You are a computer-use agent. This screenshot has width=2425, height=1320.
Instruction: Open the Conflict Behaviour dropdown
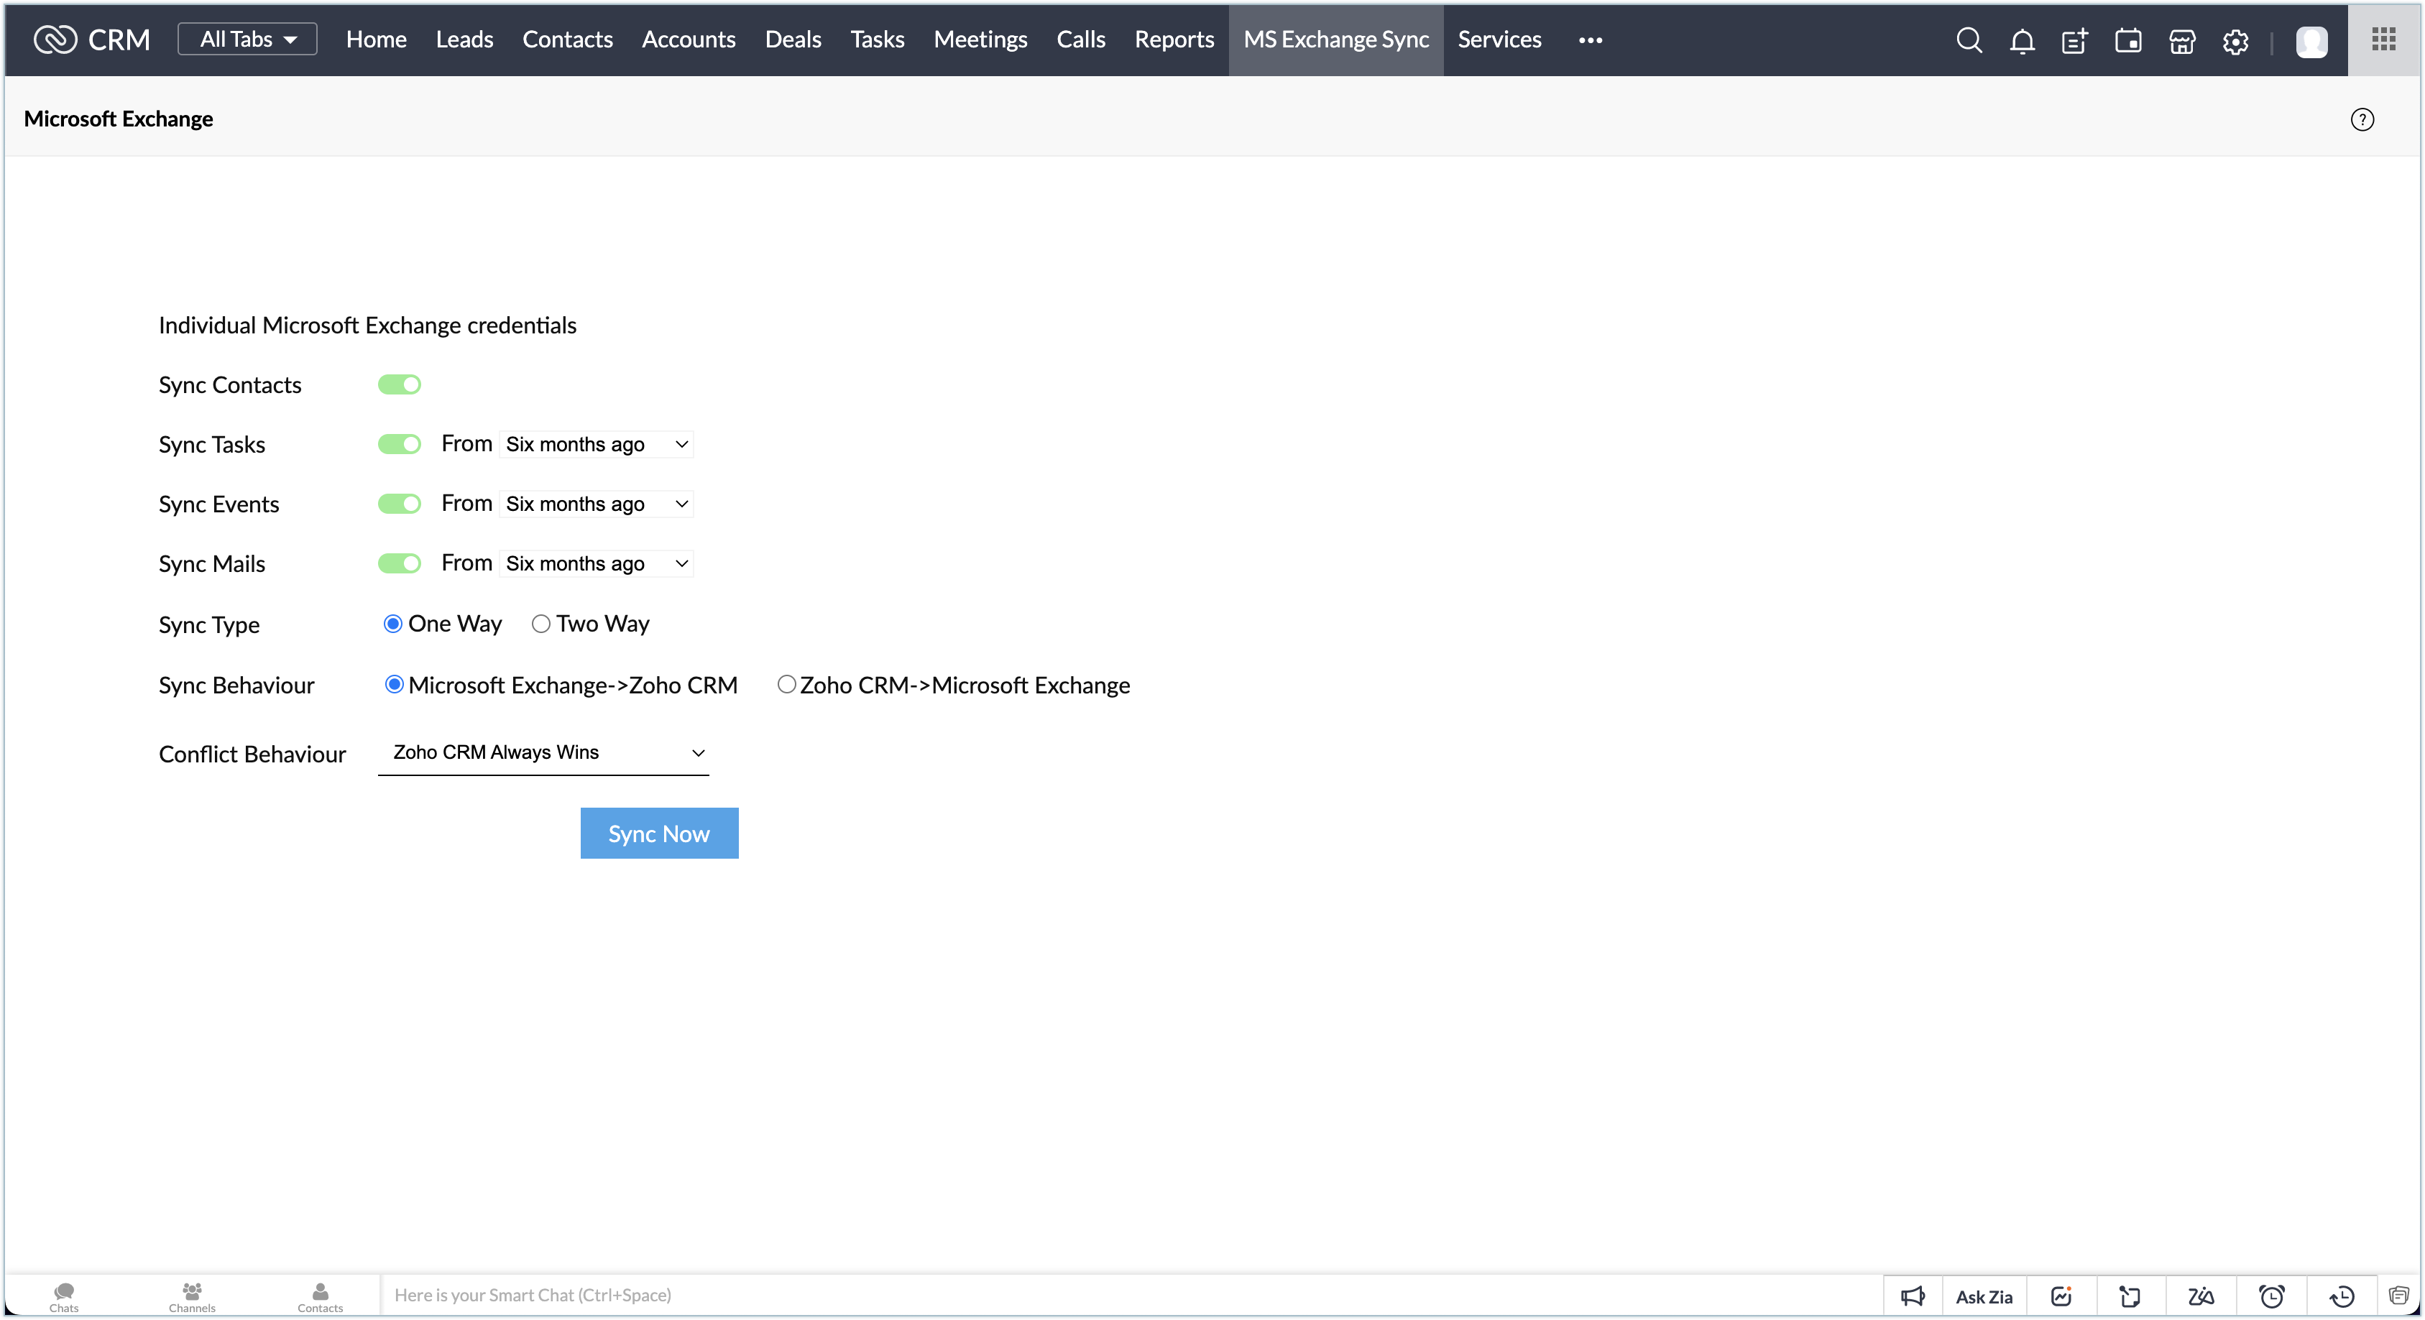coord(543,752)
